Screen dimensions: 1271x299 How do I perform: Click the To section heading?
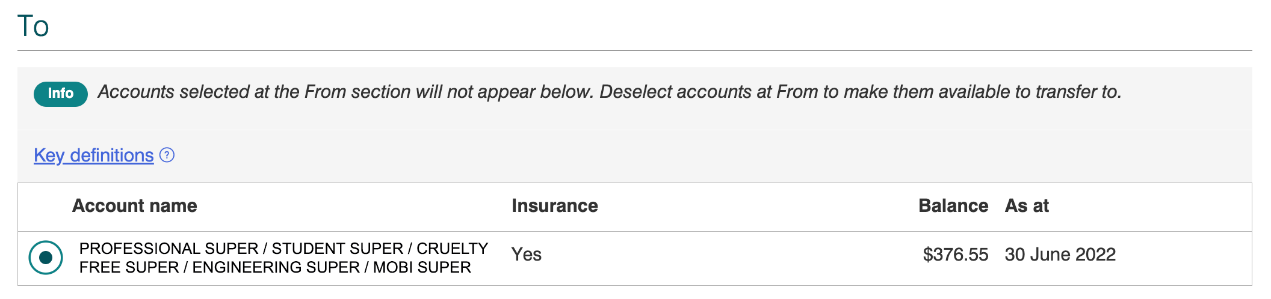pyautogui.click(x=33, y=26)
